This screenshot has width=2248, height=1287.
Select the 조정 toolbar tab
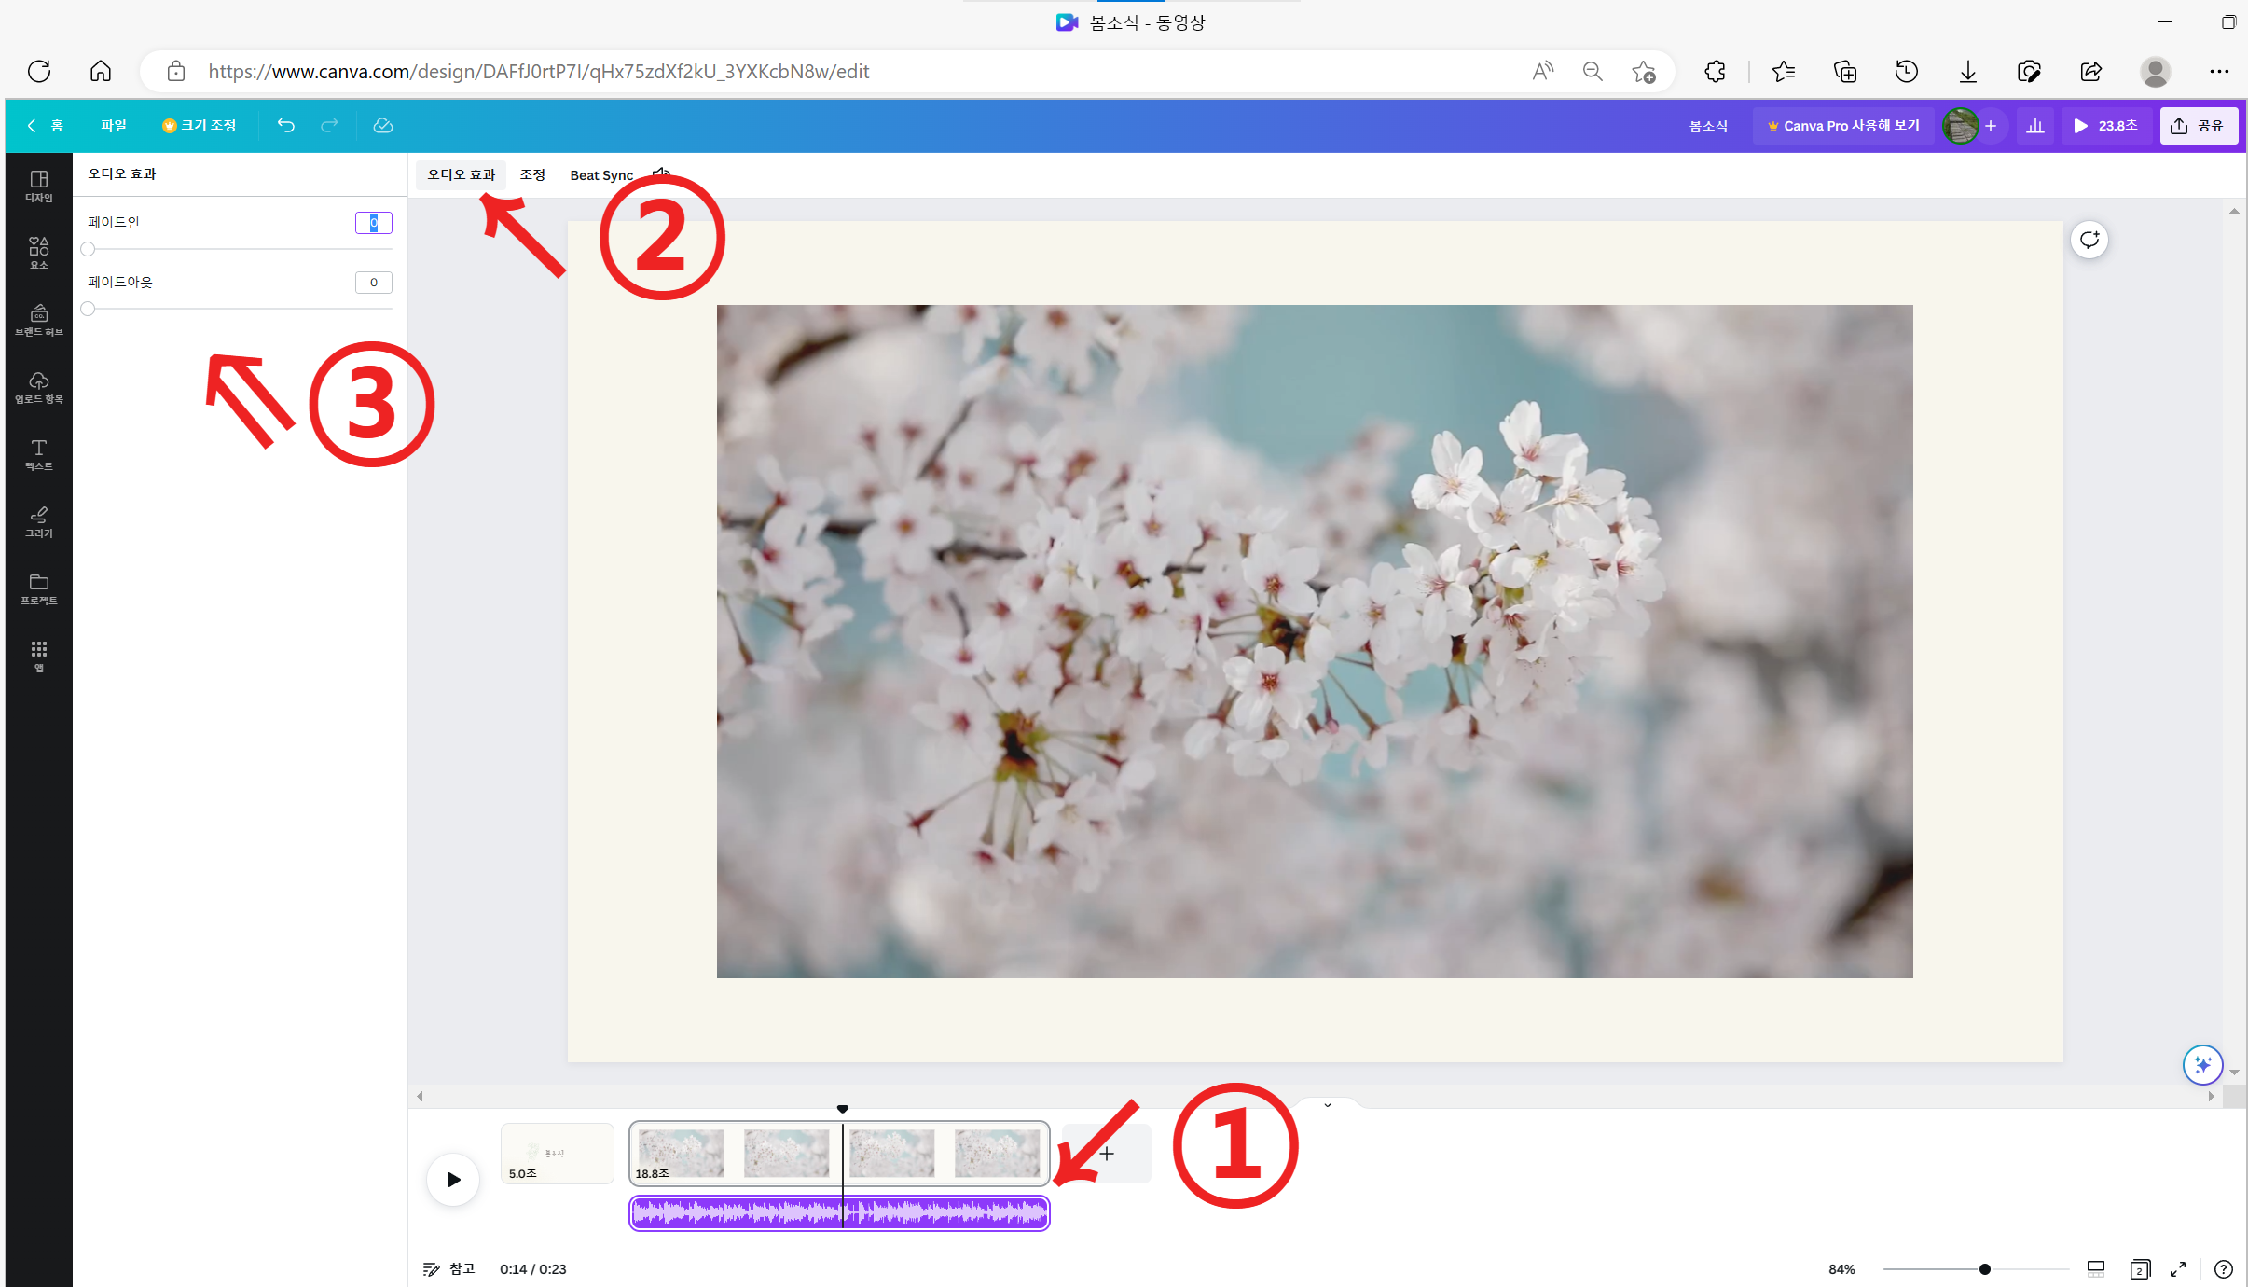click(532, 174)
